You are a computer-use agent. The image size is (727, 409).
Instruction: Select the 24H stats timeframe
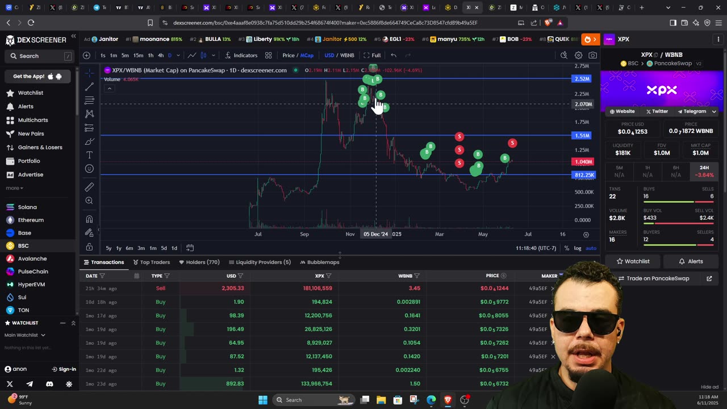pos(704,171)
